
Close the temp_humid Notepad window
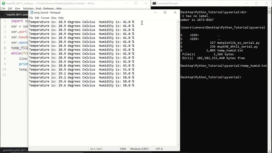pyautogui.click(x=175, y=12)
